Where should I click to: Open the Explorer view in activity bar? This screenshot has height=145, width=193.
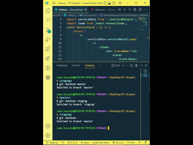[48, 11]
